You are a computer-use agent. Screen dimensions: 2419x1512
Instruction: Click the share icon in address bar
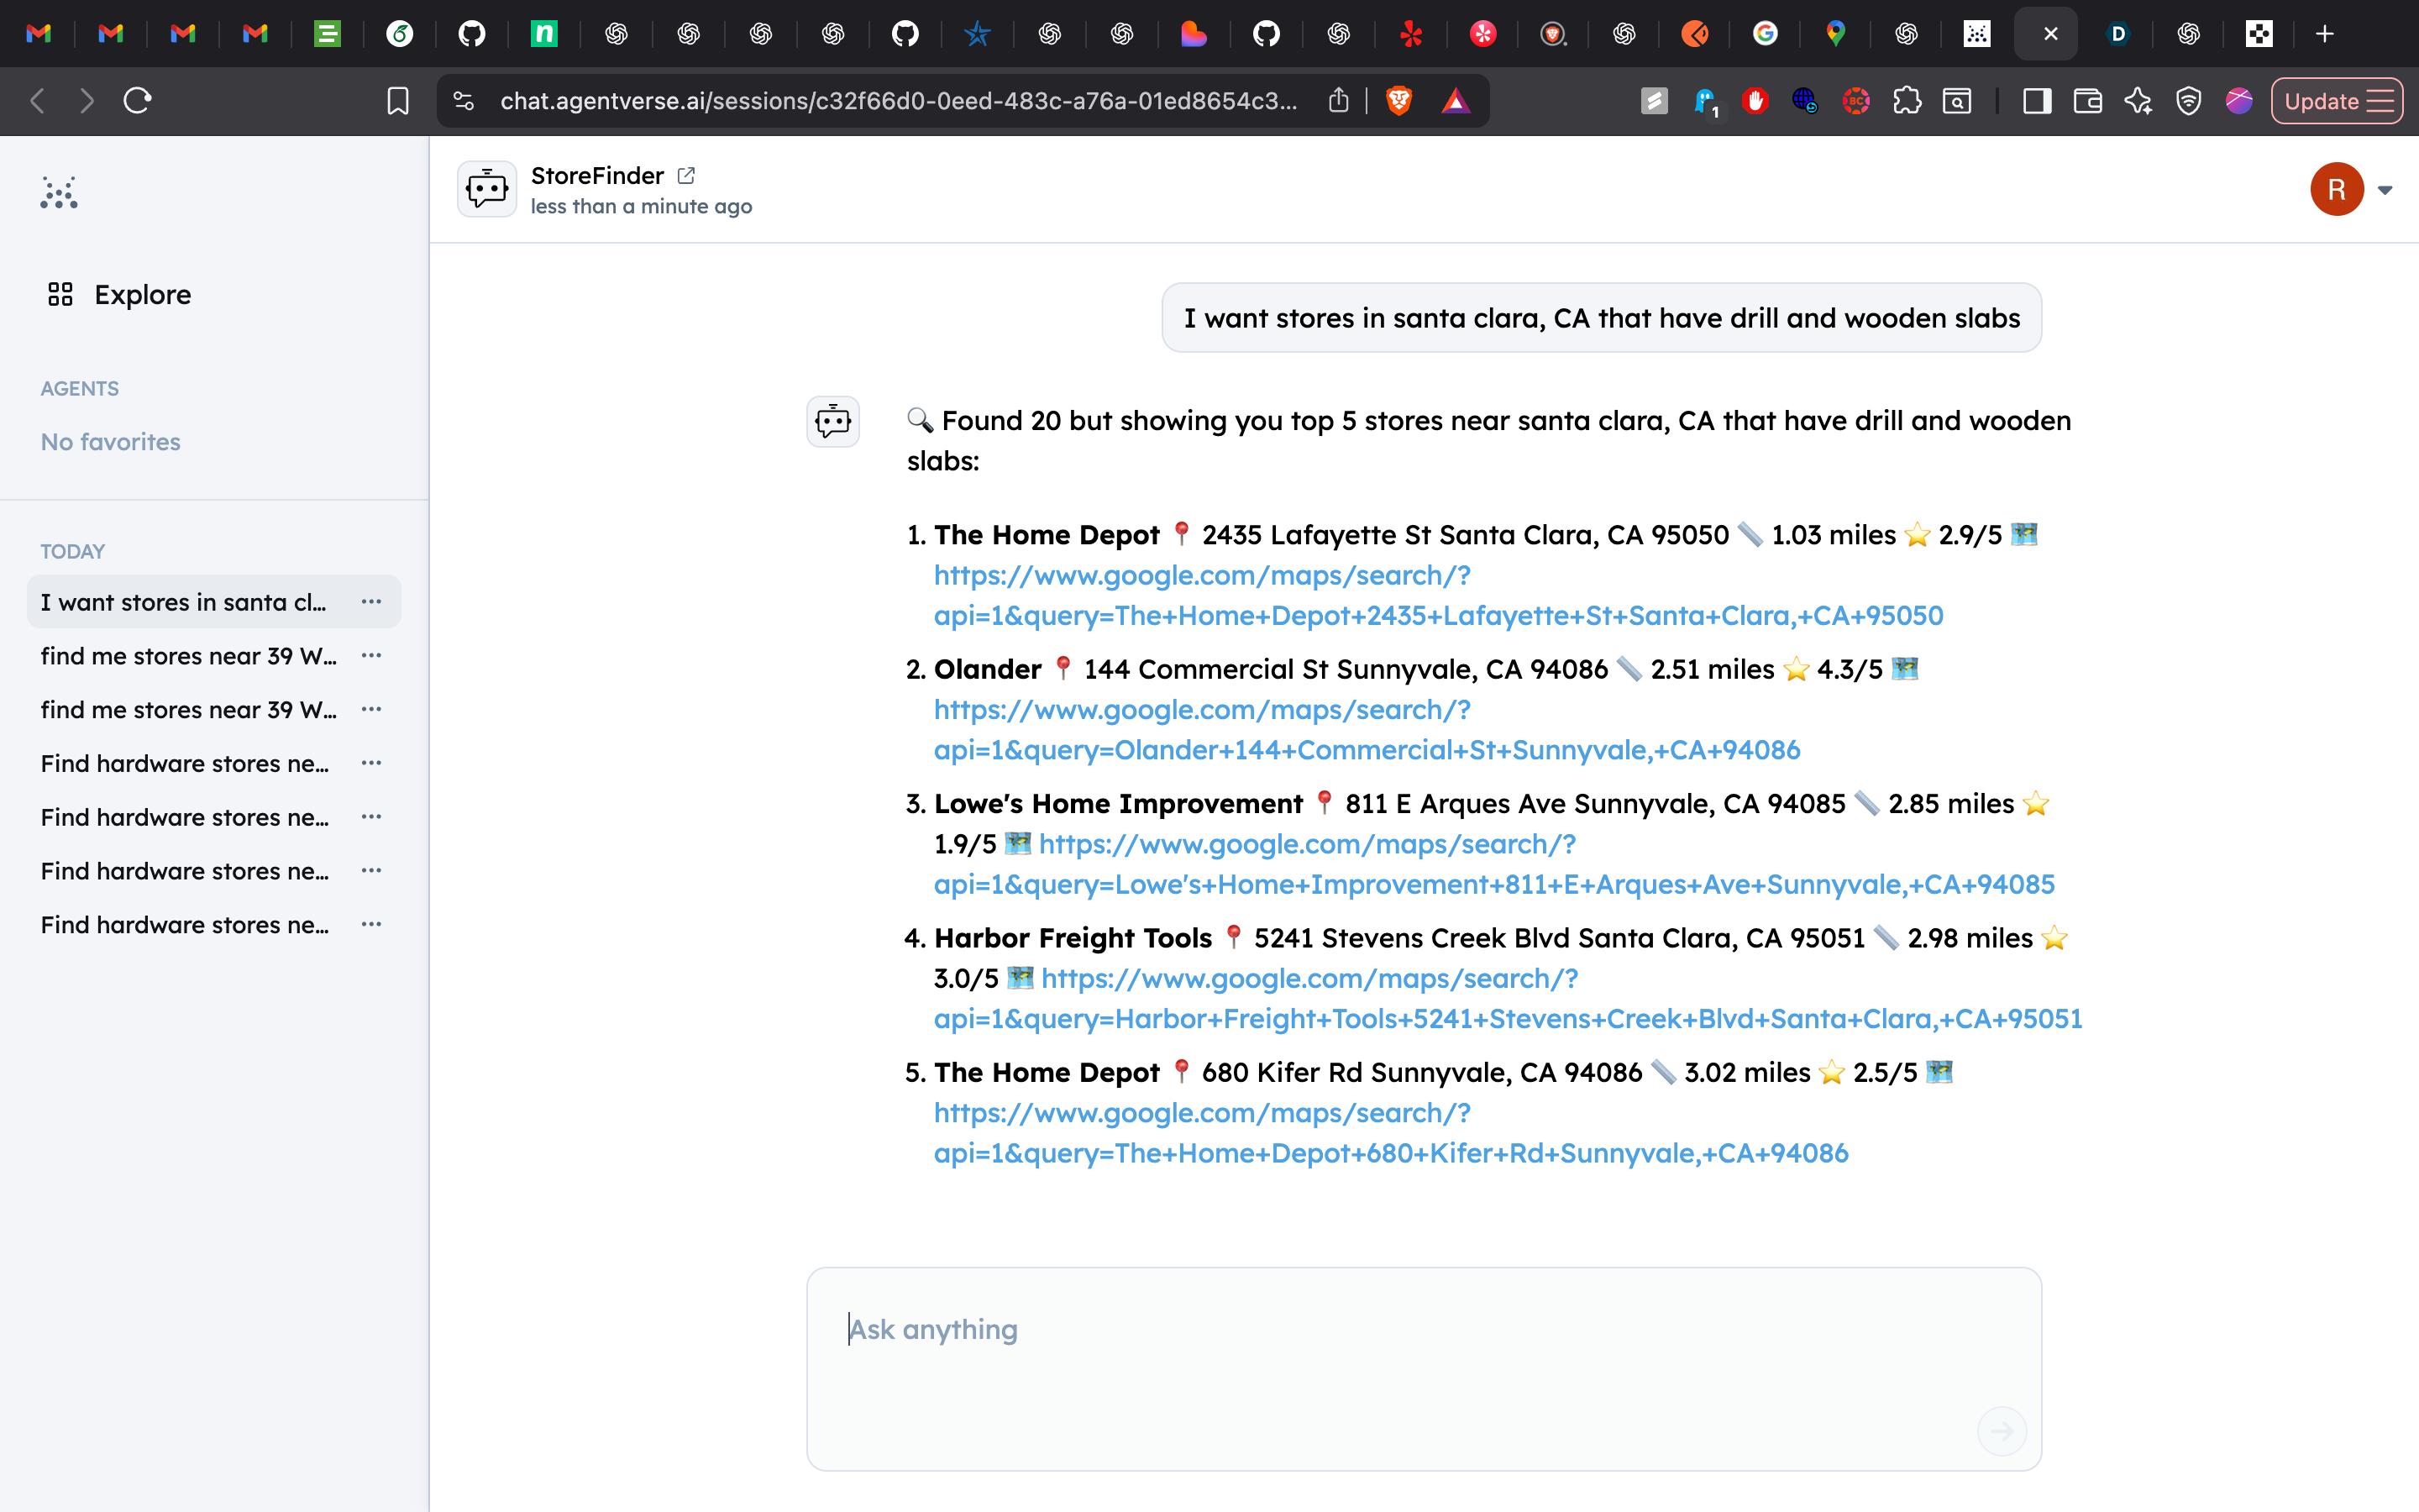[1339, 101]
